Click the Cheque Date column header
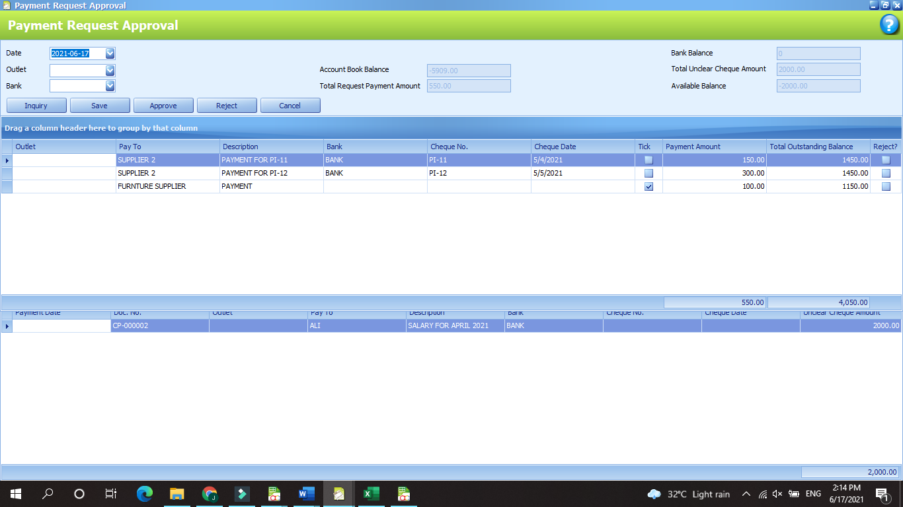This screenshot has height=507, width=903. (582, 147)
